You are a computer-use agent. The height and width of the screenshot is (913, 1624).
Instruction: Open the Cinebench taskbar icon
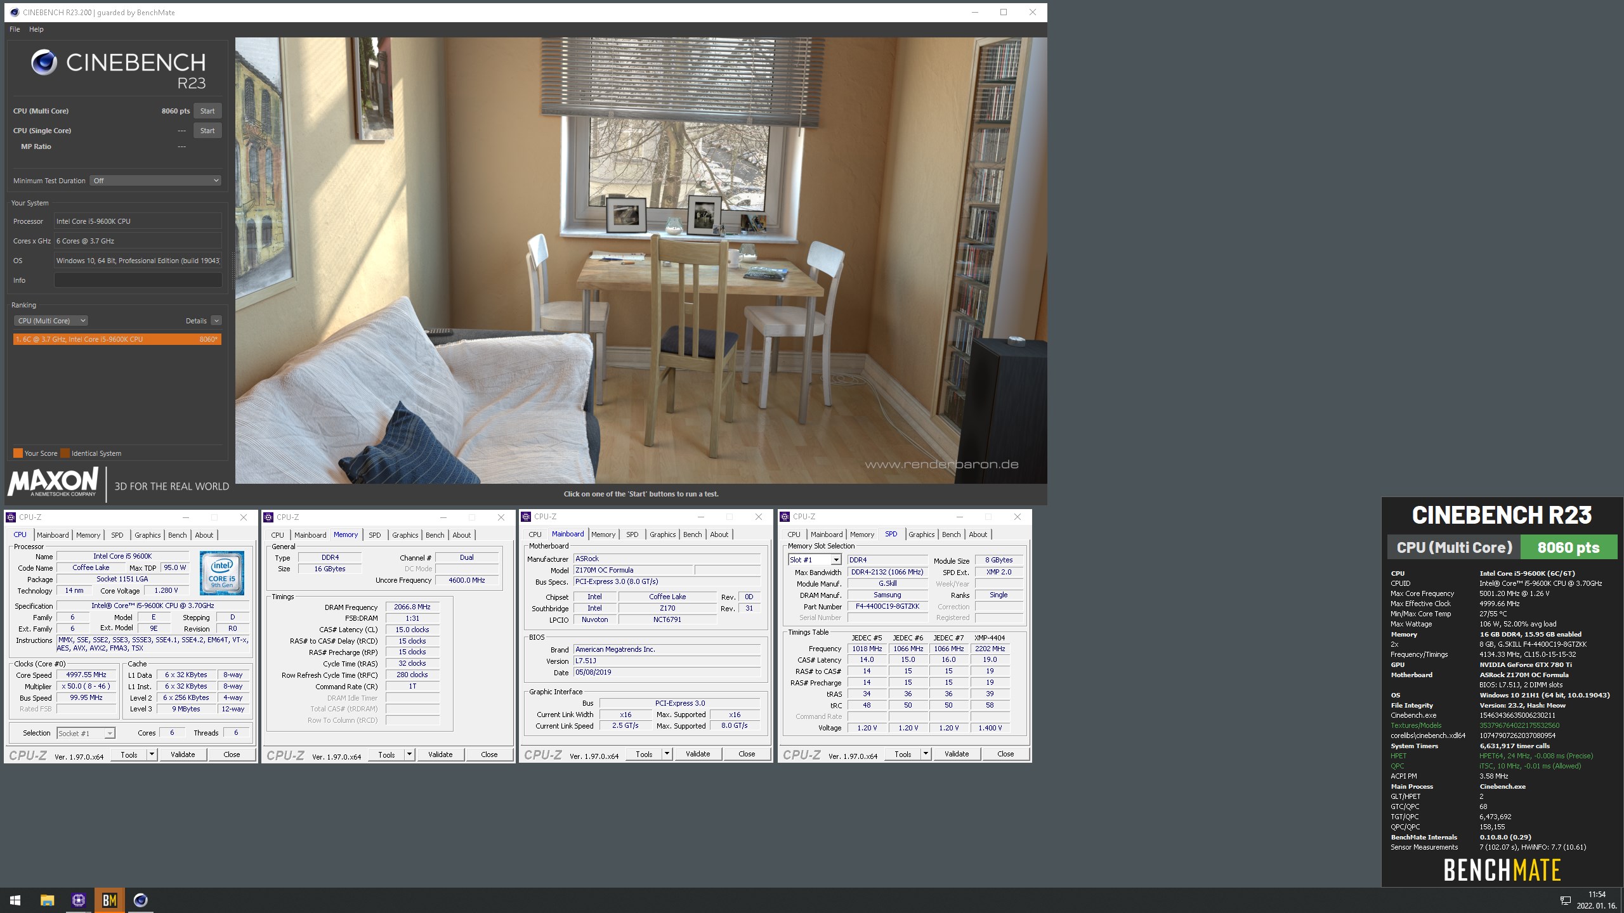point(141,900)
